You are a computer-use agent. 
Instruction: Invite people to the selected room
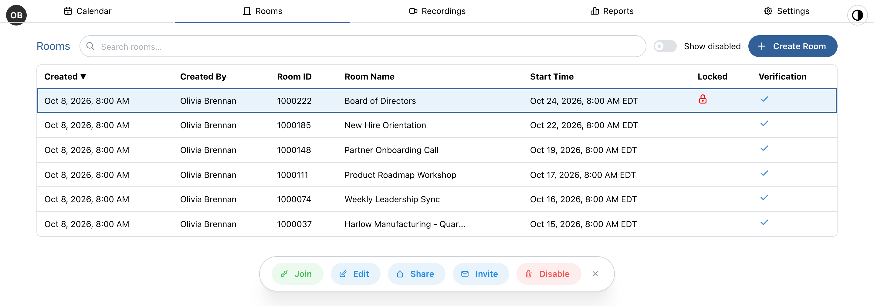[x=480, y=274]
